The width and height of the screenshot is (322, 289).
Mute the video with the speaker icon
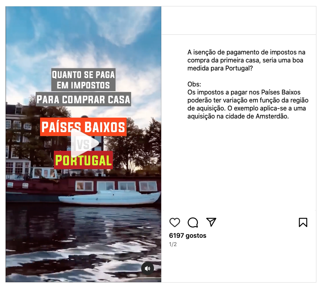[148, 269]
